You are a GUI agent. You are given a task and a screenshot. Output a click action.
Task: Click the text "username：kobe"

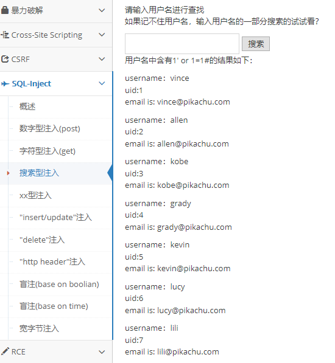coord(157,162)
